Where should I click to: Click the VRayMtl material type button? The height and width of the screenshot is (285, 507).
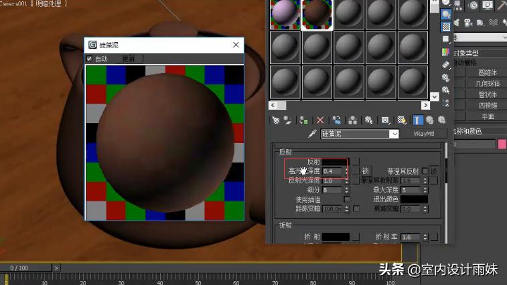tap(423, 134)
